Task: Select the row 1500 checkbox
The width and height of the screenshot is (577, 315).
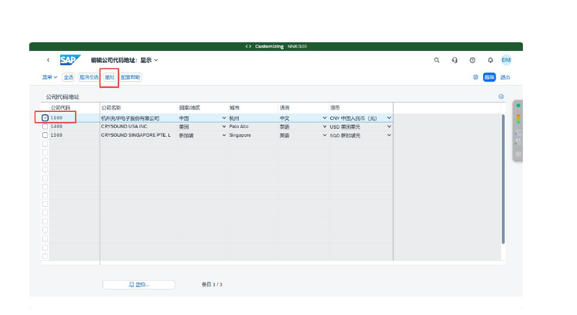Action: click(x=45, y=135)
